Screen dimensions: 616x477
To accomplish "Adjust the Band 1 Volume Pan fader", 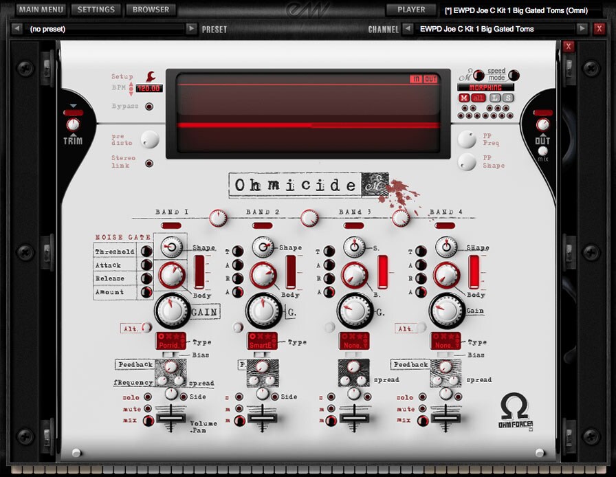I will [x=171, y=418].
